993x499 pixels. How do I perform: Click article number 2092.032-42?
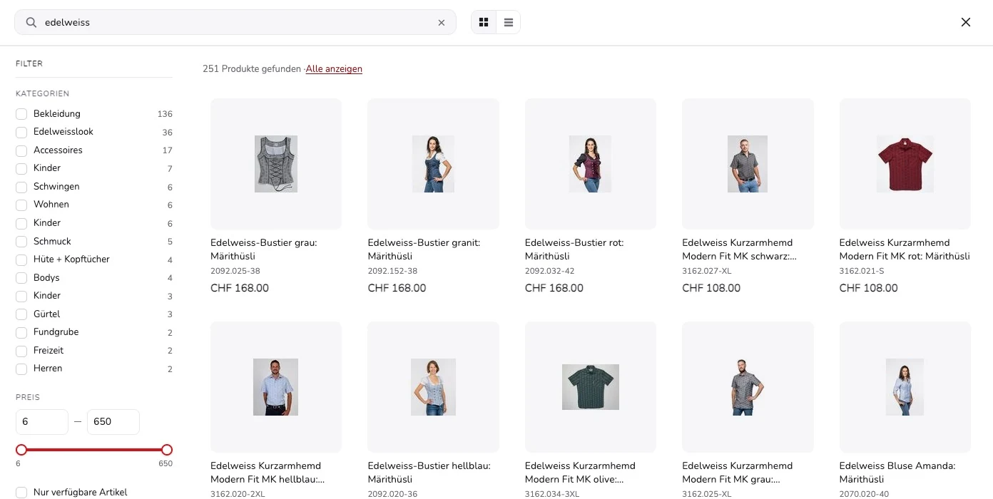pos(550,271)
